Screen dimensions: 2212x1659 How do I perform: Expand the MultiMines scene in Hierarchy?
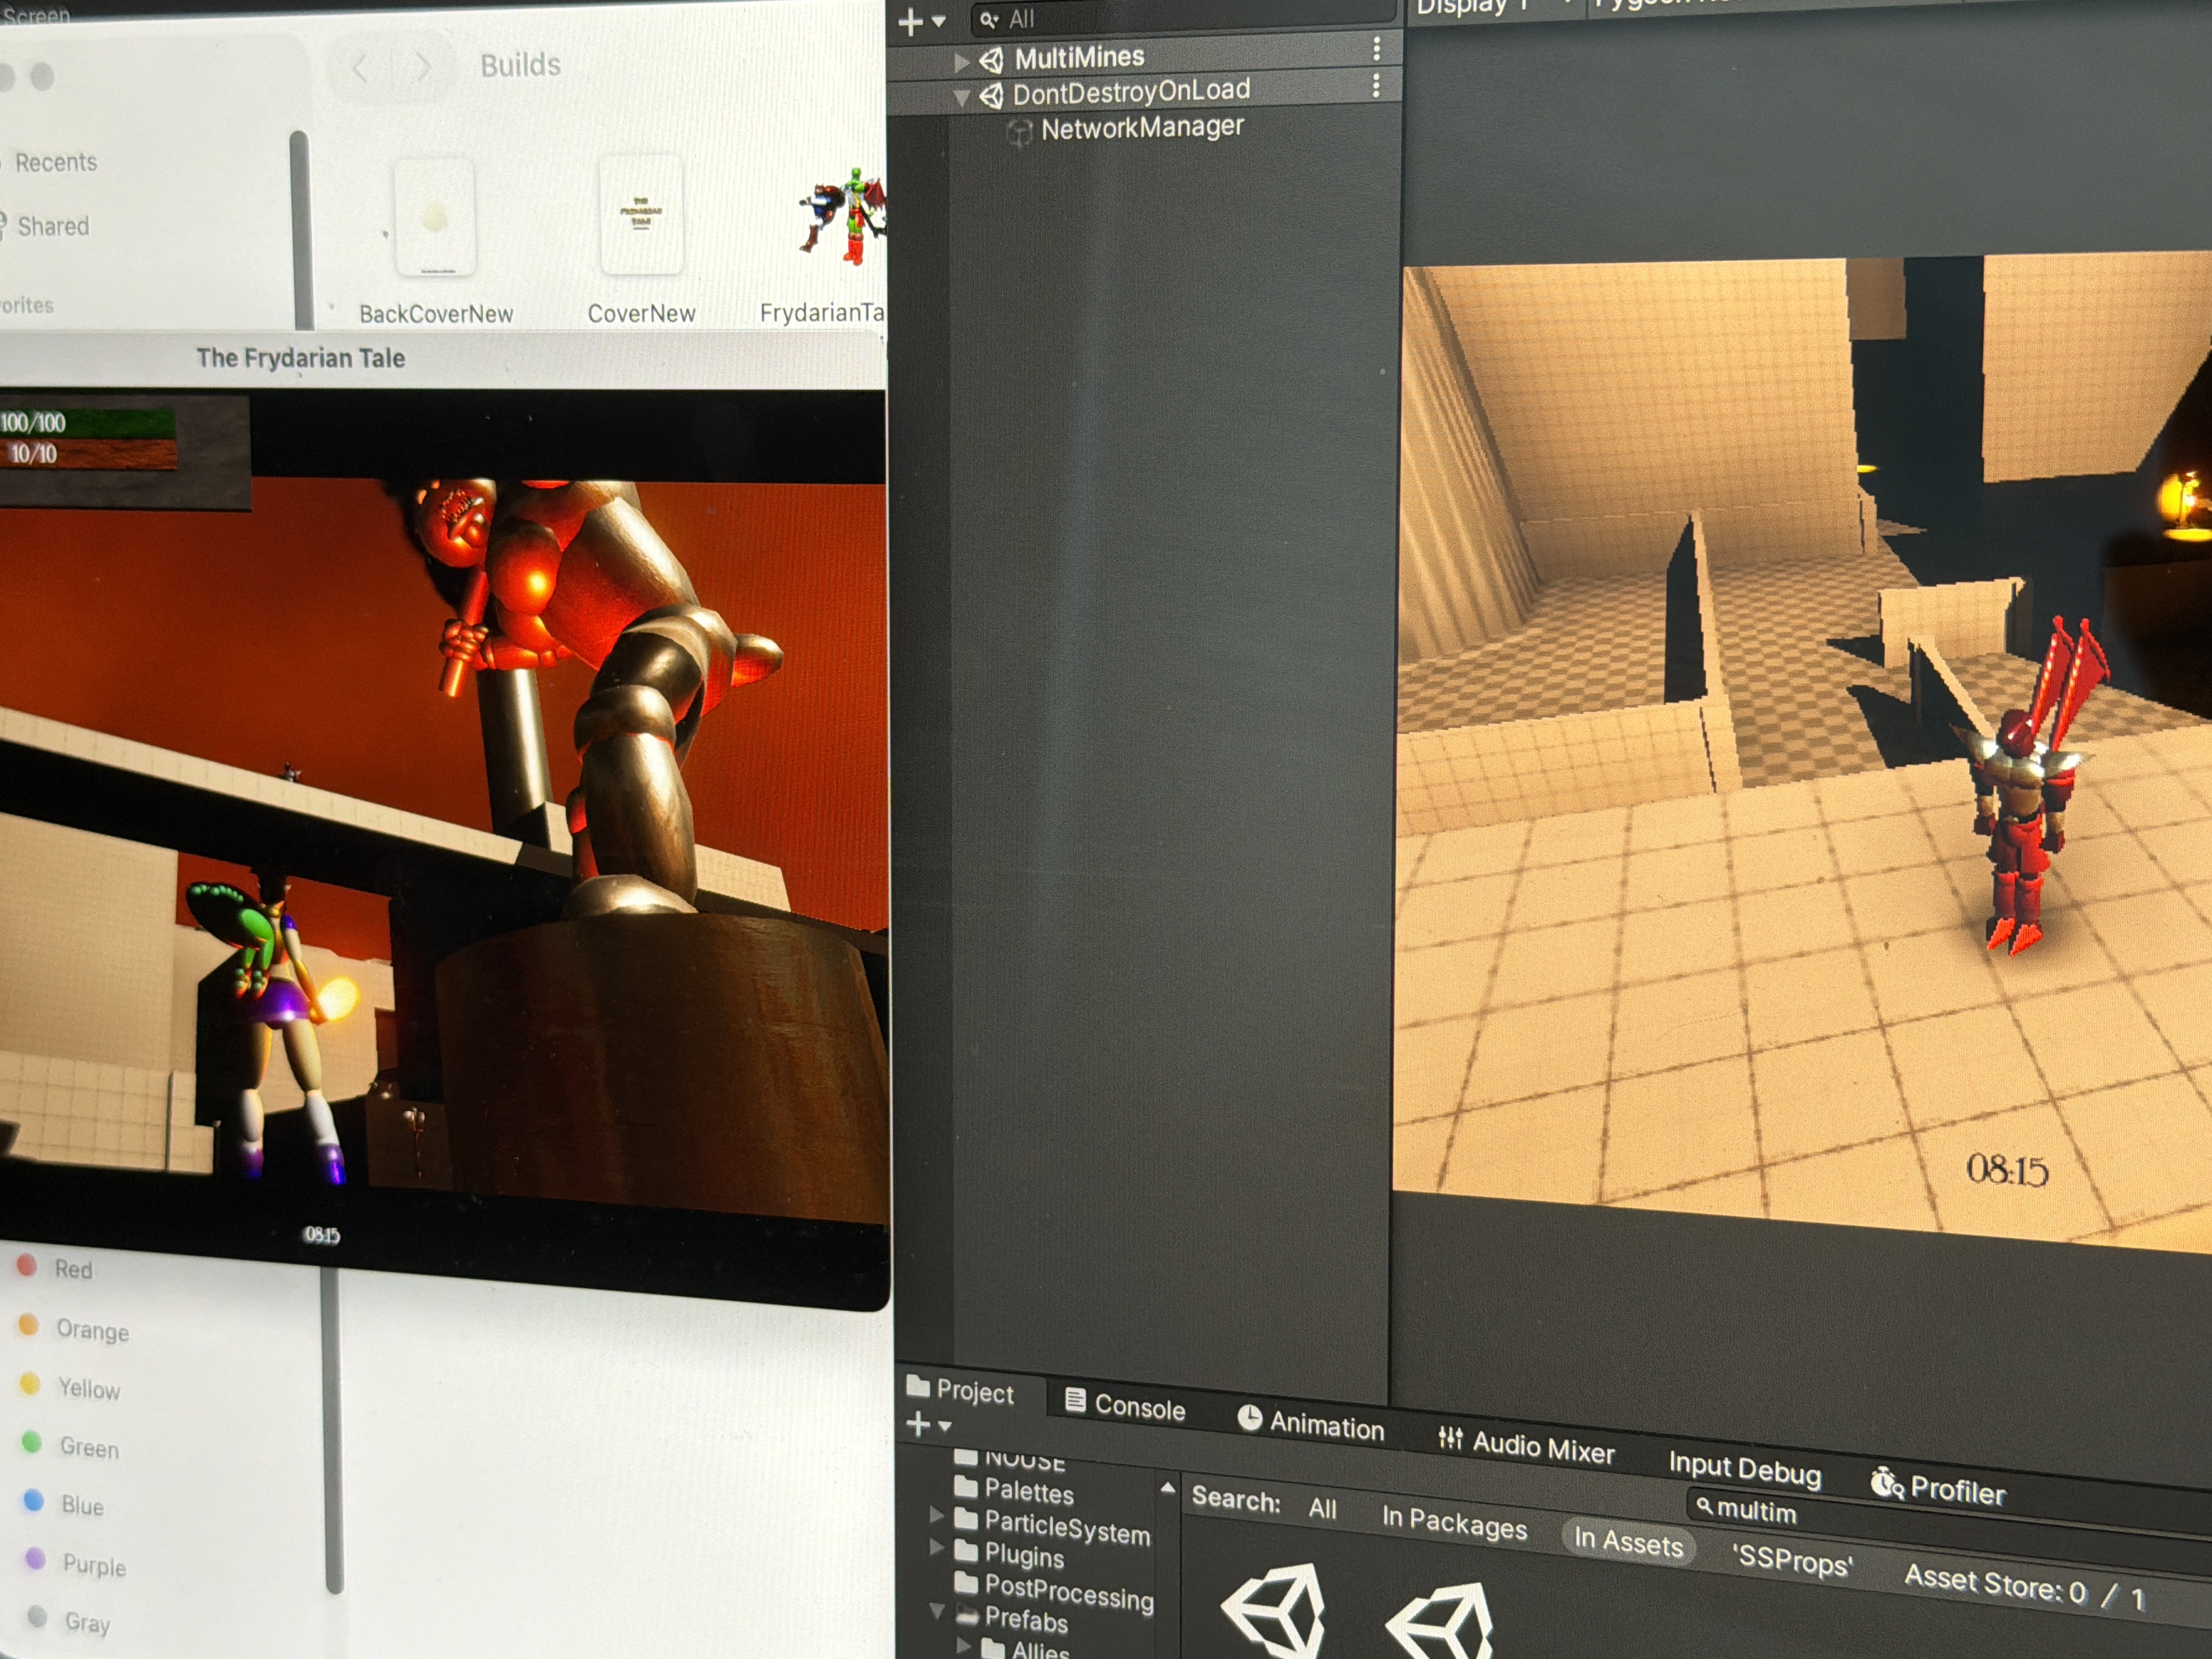point(961,63)
